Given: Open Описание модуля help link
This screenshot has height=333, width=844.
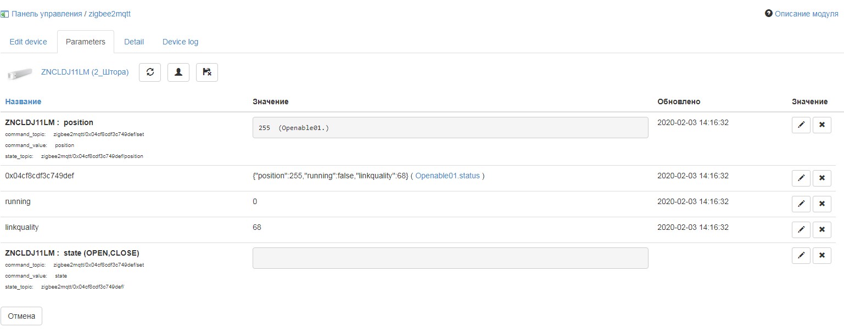Looking at the screenshot, I should (806, 14).
